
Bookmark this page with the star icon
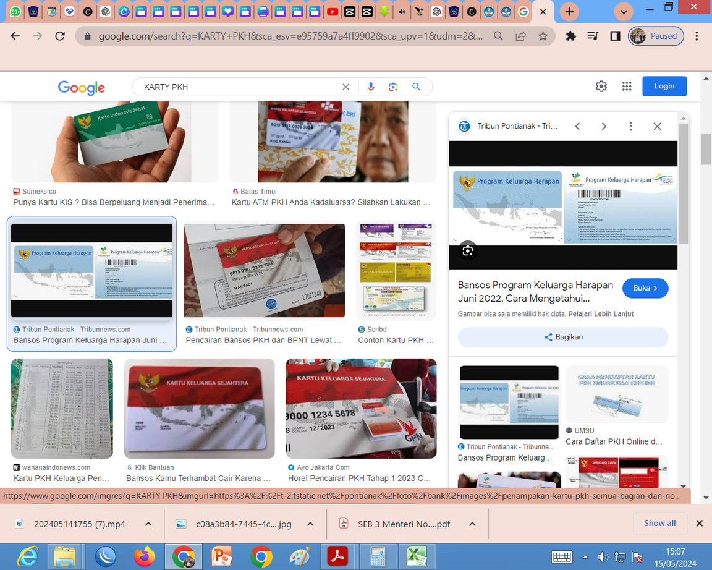(543, 36)
